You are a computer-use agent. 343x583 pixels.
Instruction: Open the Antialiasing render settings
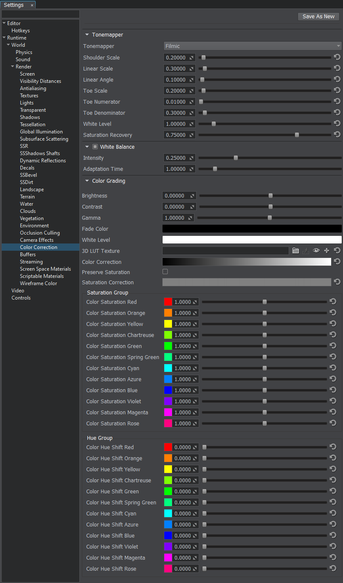(x=33, y=88)
